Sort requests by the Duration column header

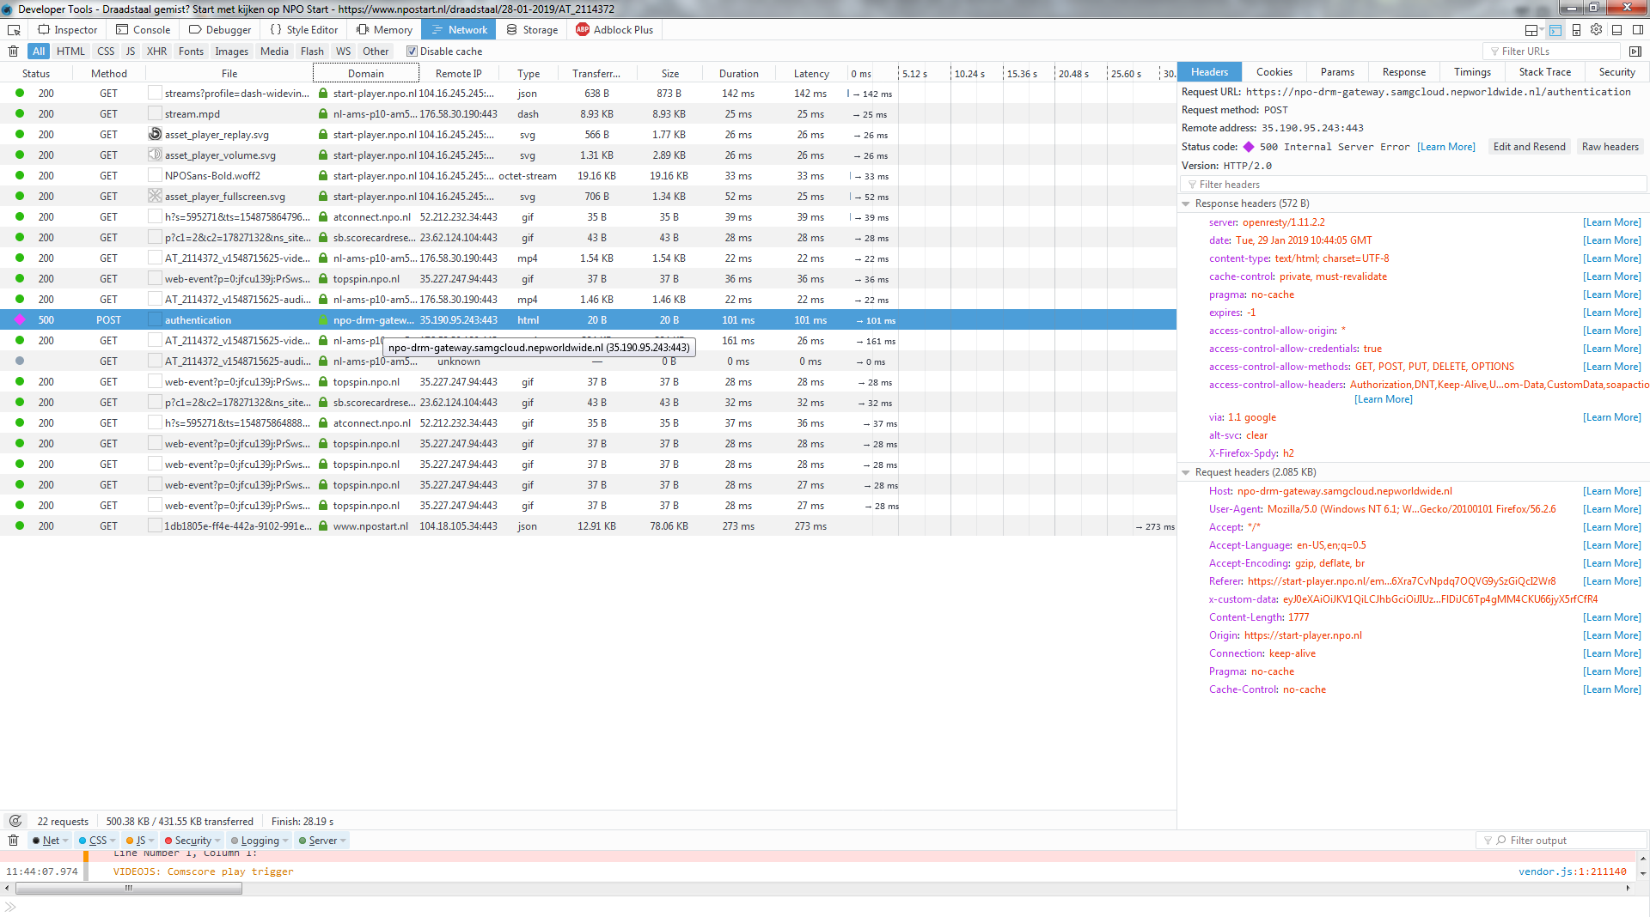point(738,73)
